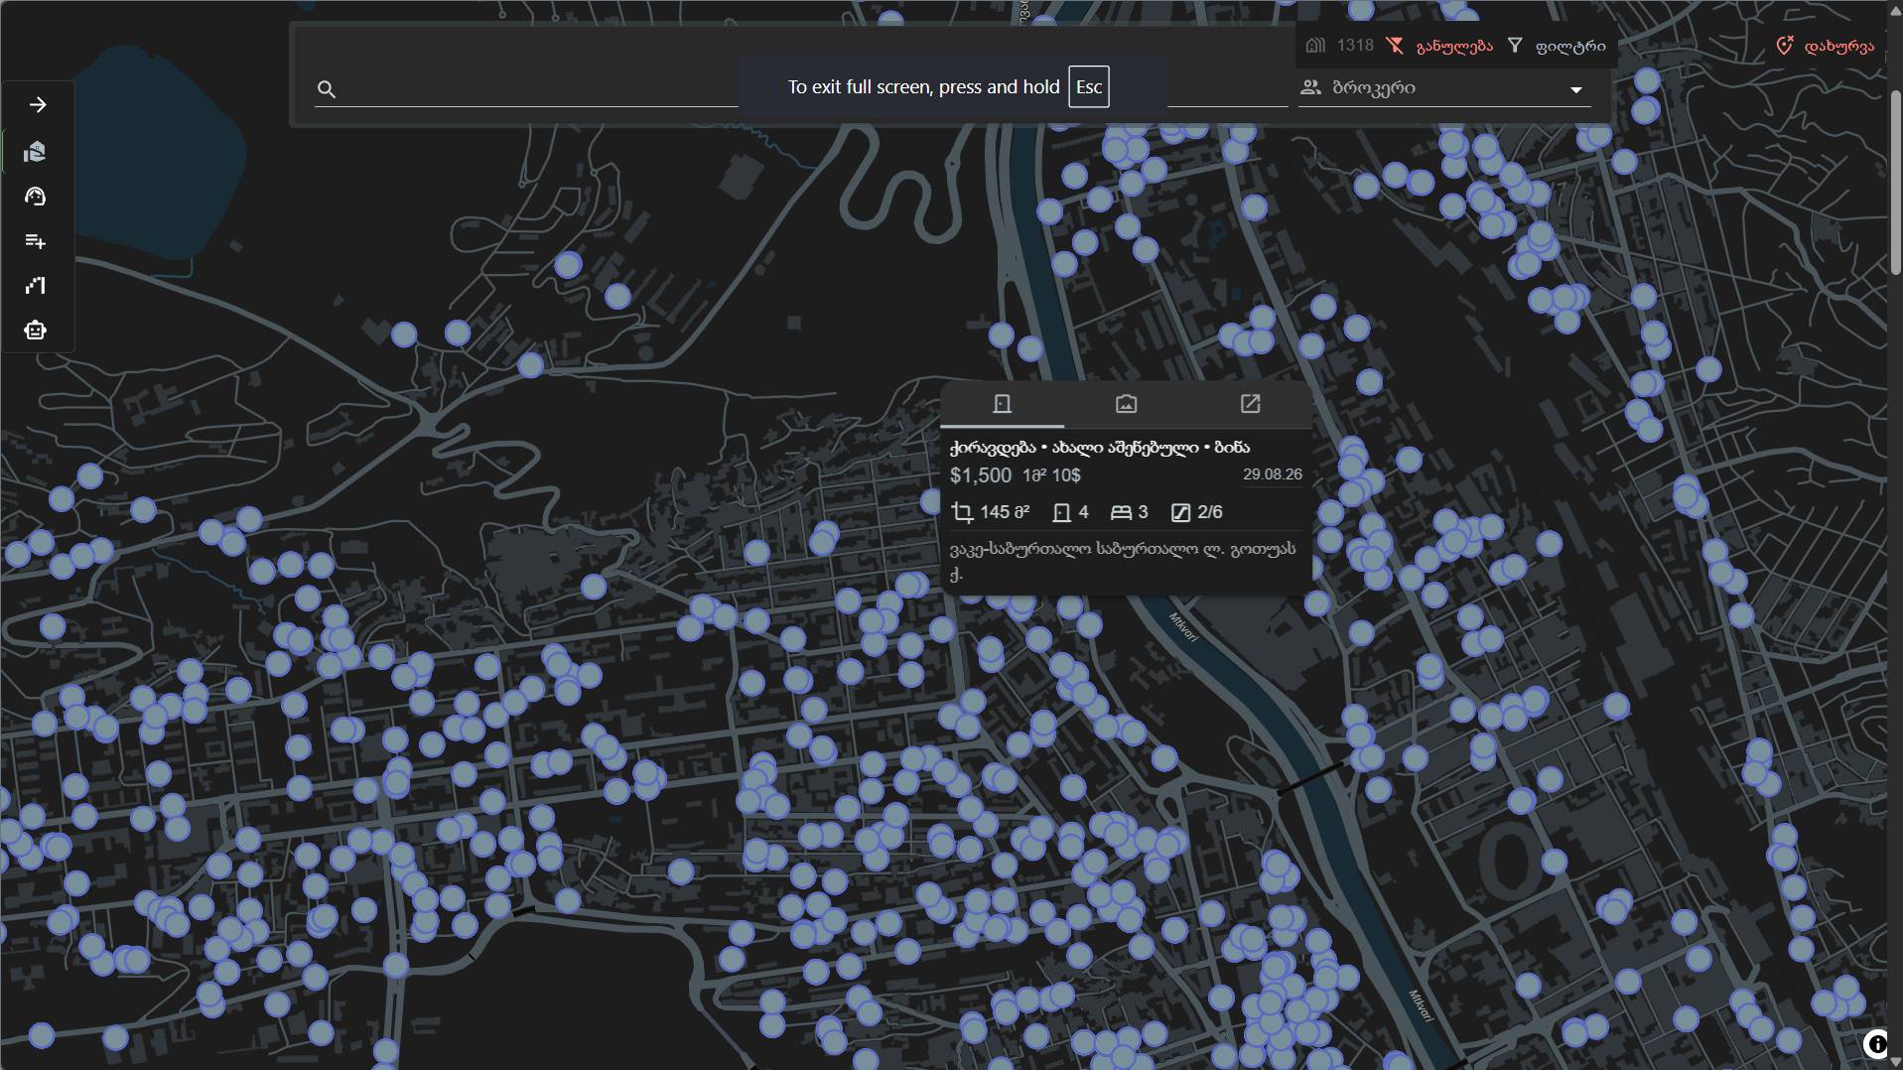Click the 29.08.26 date in the popup
The image size is (1903, 1070).
point(1273,474)
